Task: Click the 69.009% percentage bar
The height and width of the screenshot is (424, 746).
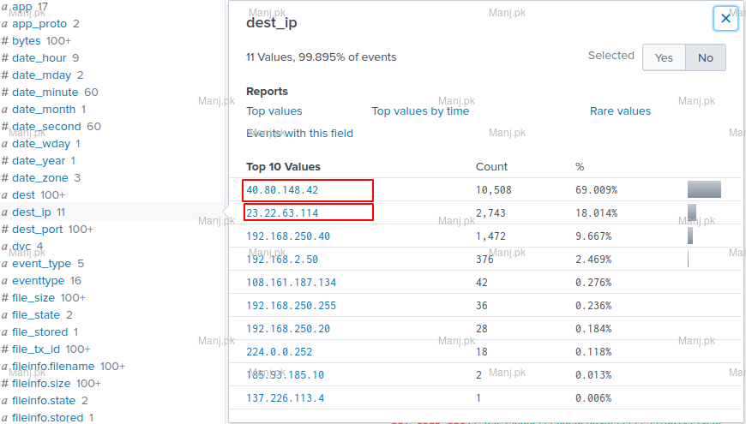Action: [x=704, y=189]
